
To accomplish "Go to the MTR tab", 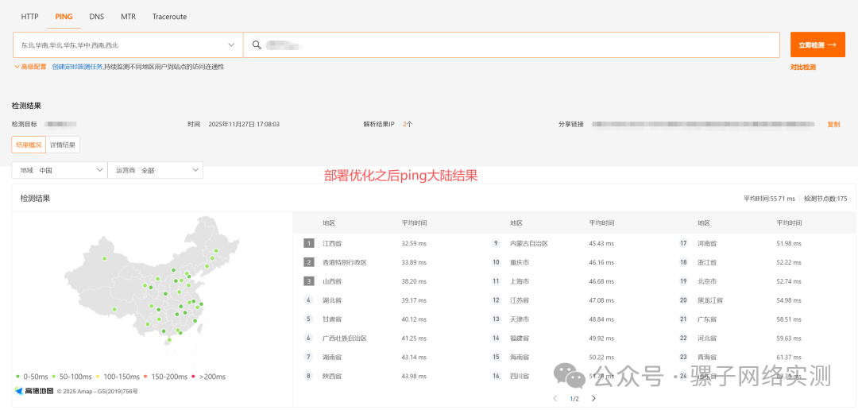I will [128, 17].
